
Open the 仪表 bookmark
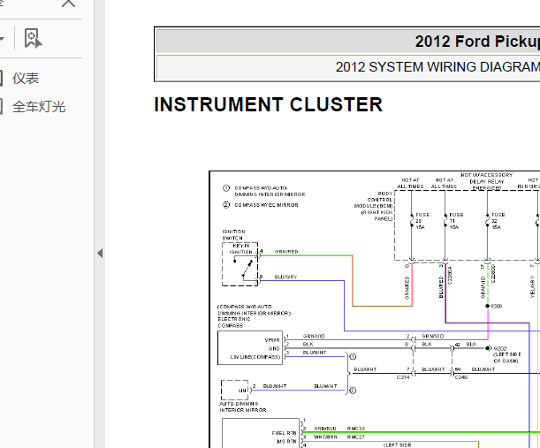click(26, 79)
